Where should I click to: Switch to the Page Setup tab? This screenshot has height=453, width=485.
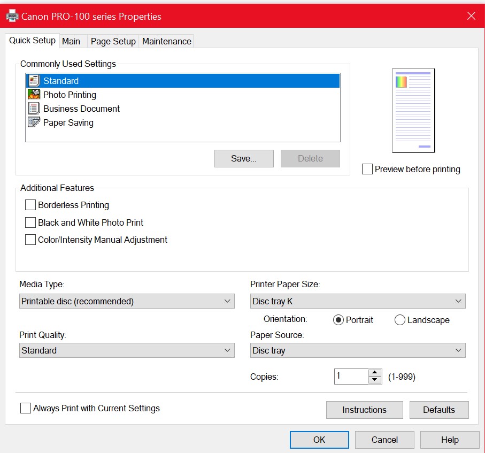click(x=113, y=41)
